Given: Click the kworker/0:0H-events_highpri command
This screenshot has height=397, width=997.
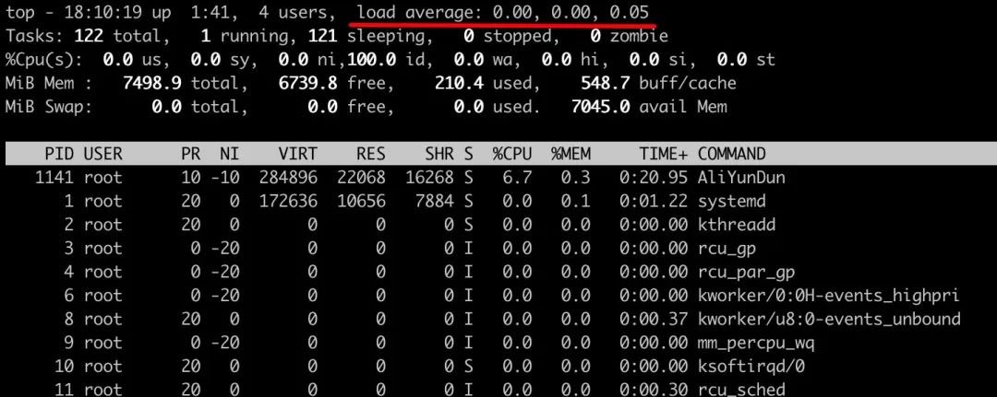Looking at the screenshot, I should tap(828, 296).
